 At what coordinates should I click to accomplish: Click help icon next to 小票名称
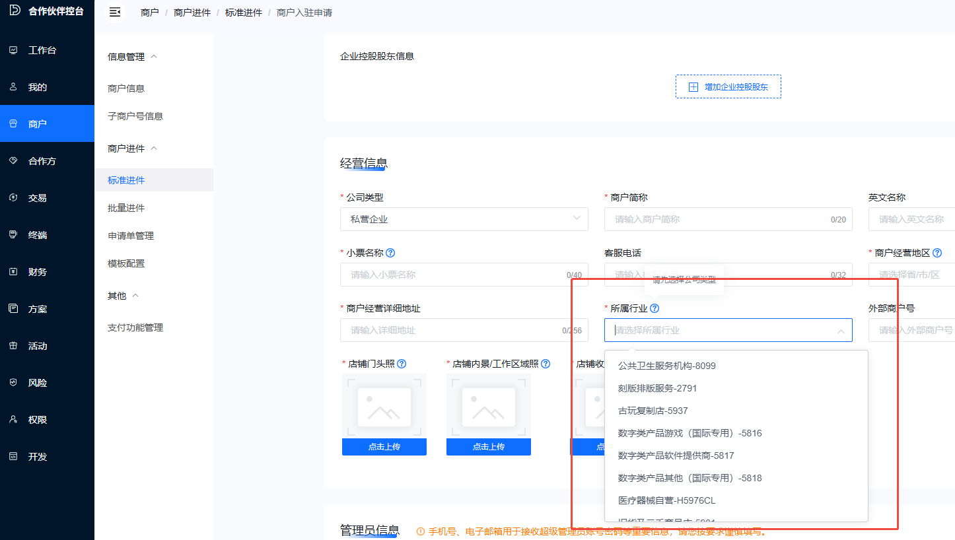390,253
